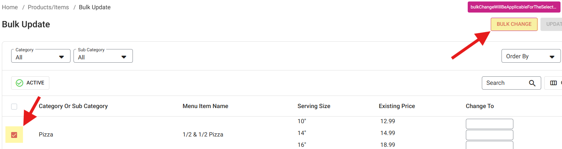Open the columns layout icon
Screen dimensions: 562x149
tap(553, 83)
